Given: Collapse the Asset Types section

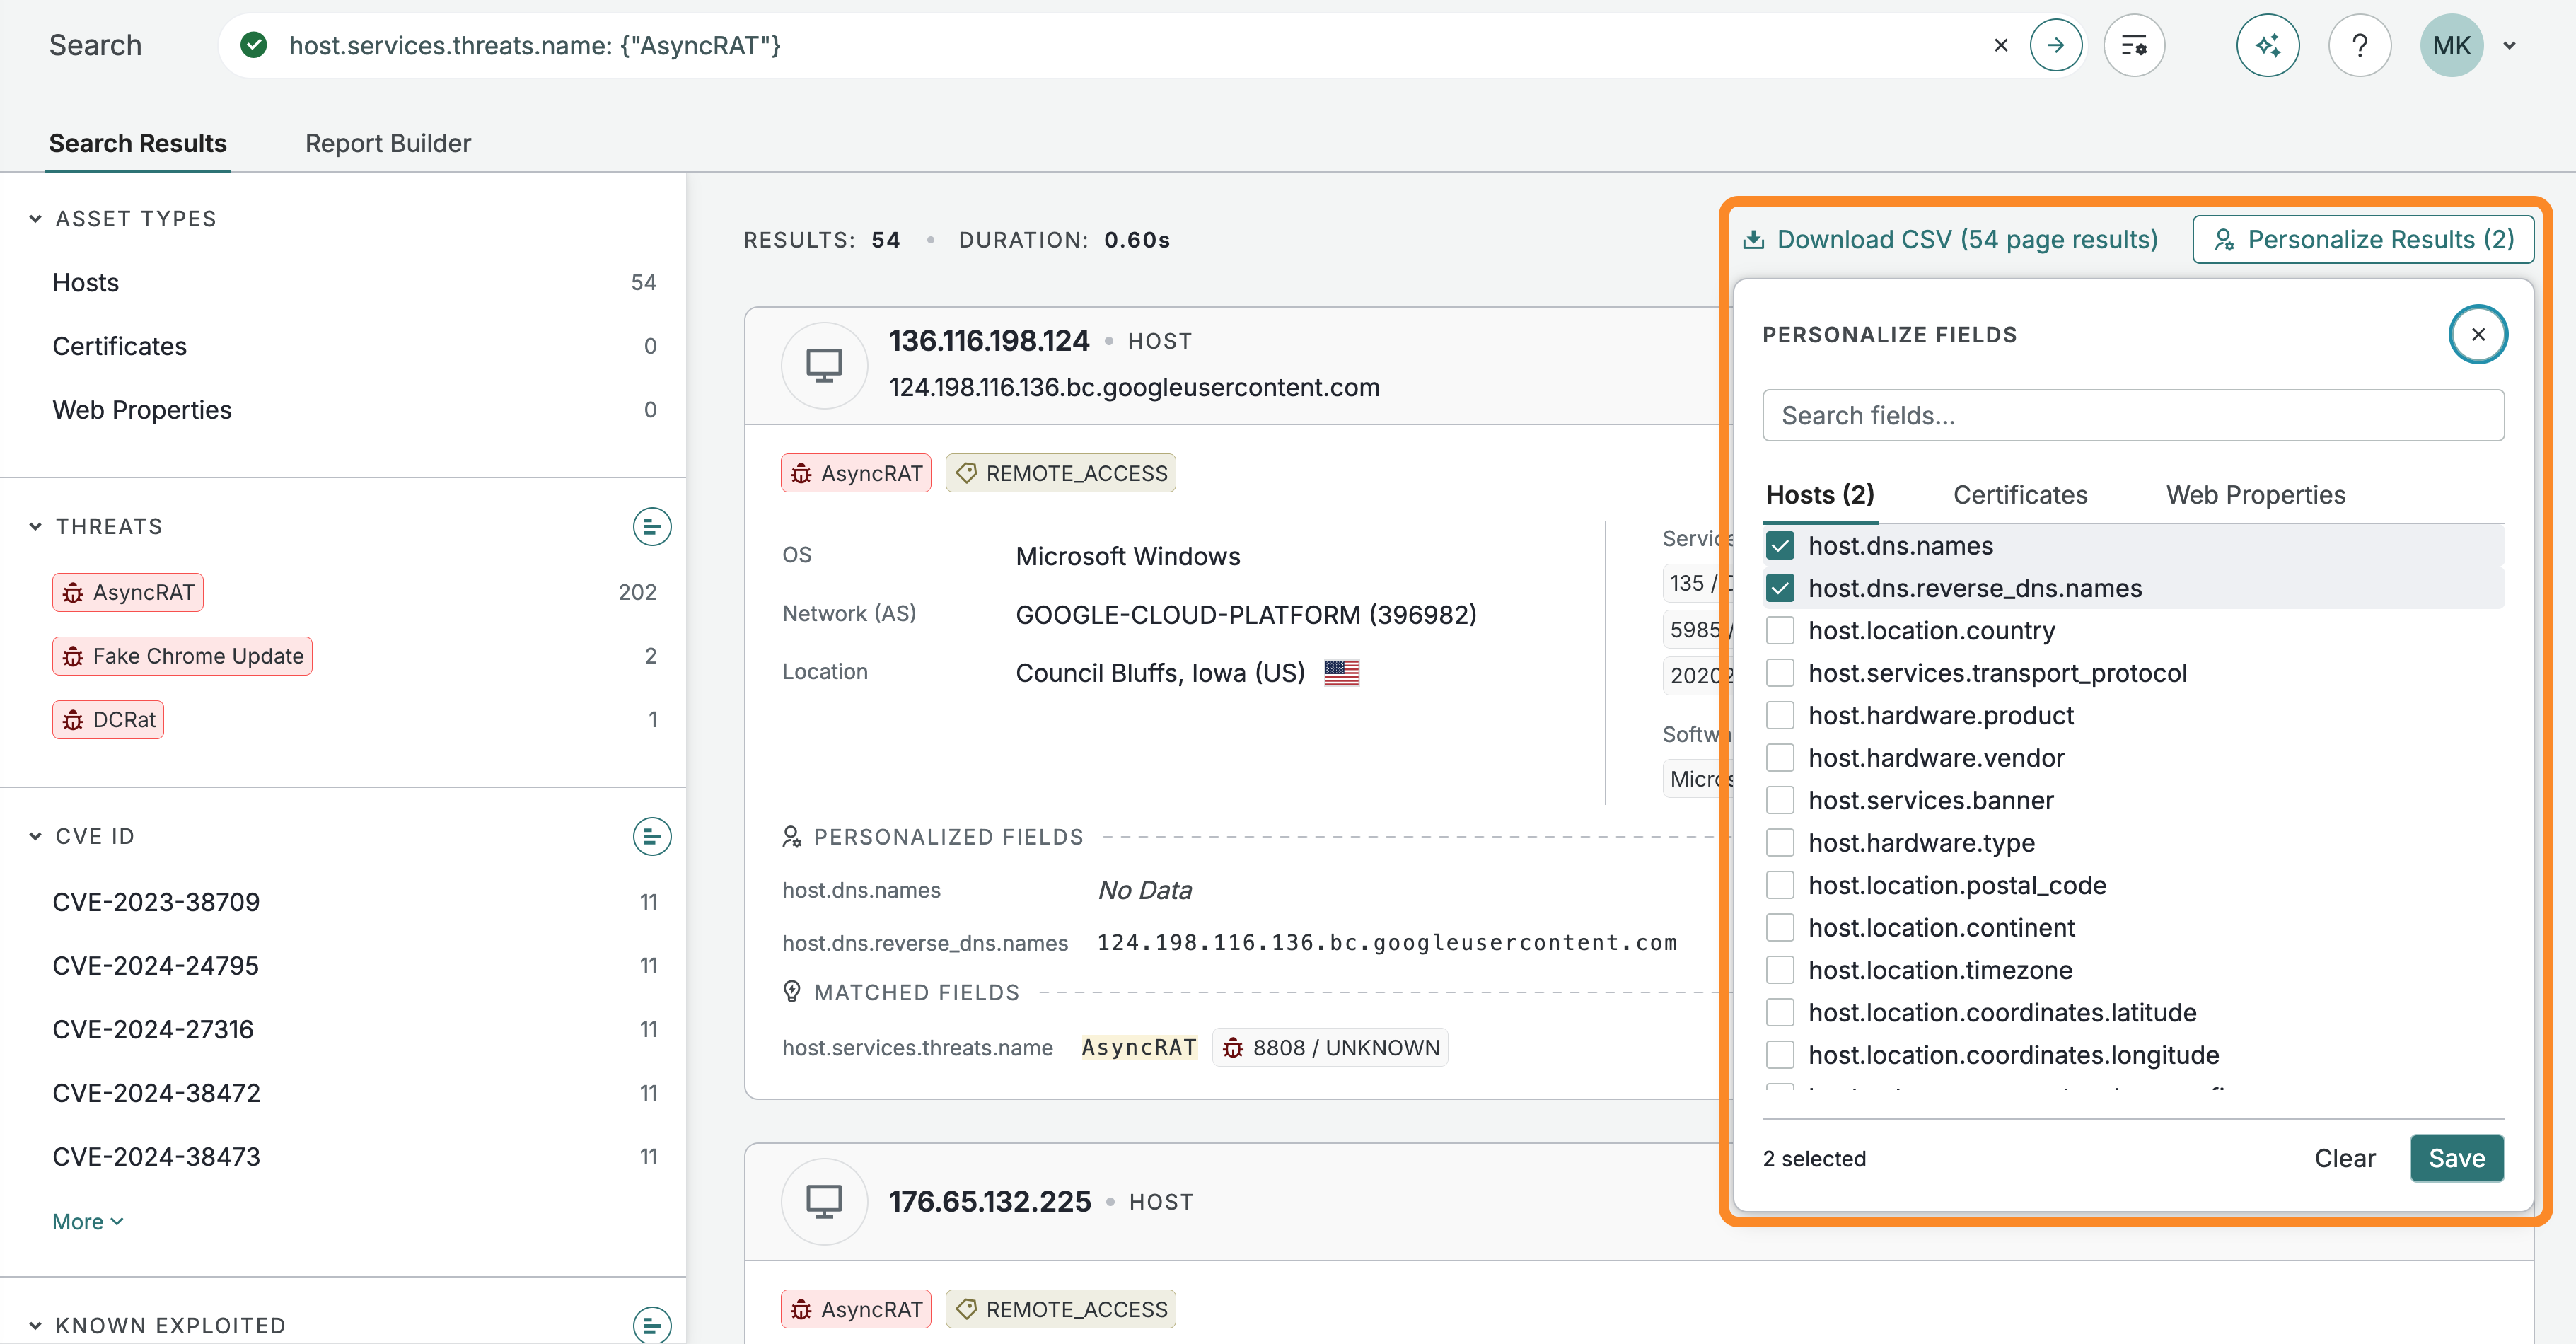Looking at the screenshot, I should [36, 218].
